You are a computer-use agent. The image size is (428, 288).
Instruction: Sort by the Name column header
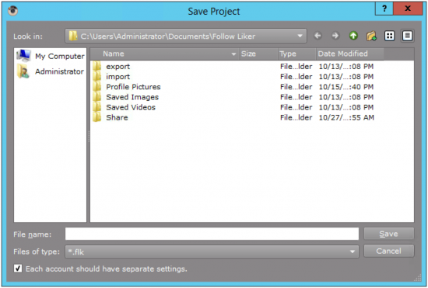coord(164,54)
